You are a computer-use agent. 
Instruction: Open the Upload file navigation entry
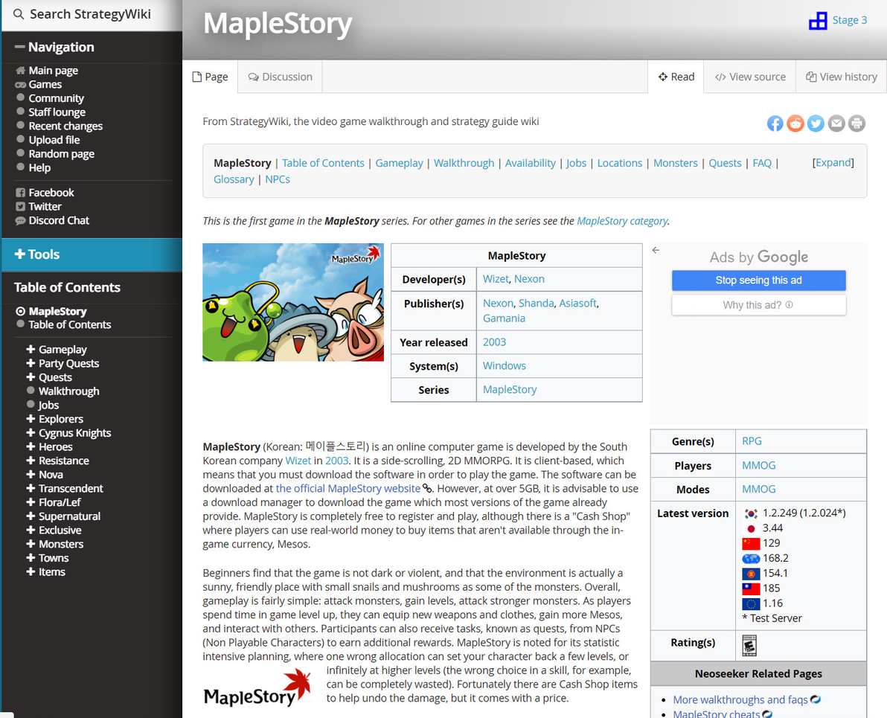click(54, 140)
